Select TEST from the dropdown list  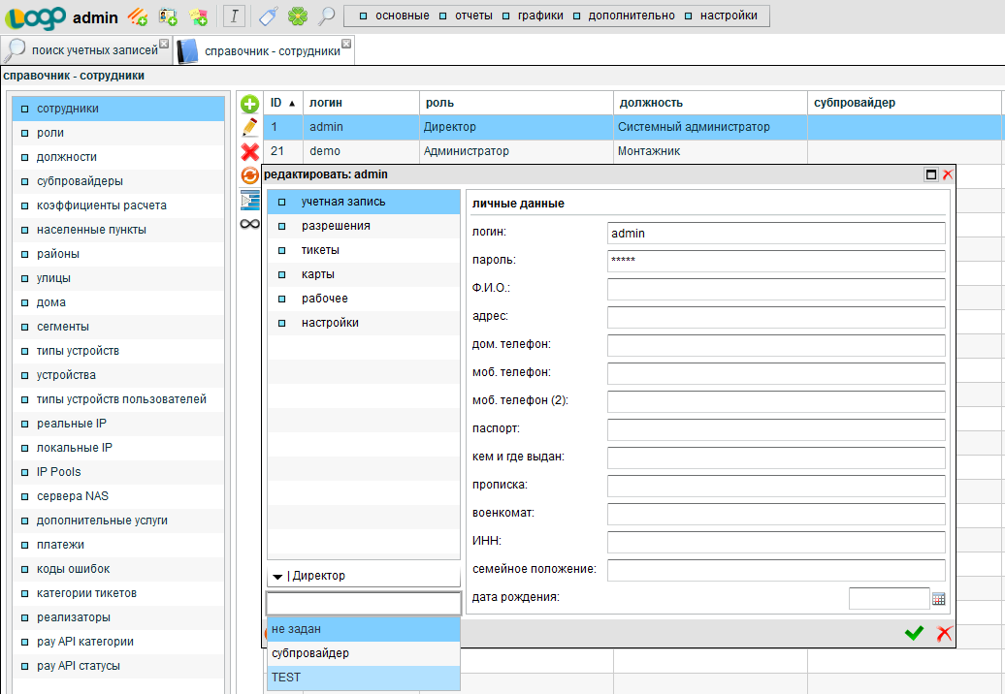tap(363, 678)
